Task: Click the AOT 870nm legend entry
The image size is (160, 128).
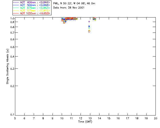Action: click(31, 10)
